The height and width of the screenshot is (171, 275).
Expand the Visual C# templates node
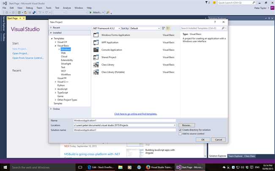pos(55,42)
